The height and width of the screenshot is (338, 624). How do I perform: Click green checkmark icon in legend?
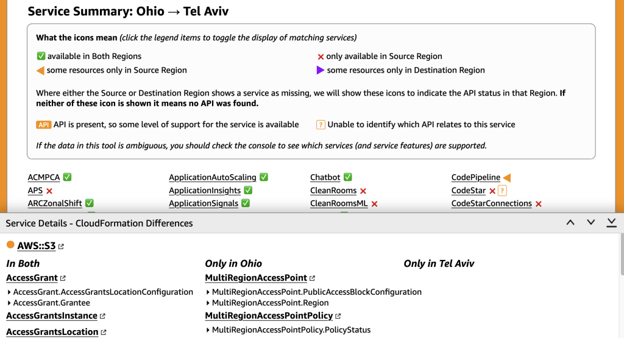[41, 56]
